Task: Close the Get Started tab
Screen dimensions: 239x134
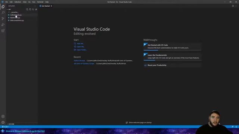Action: pyautogui.click(x=52, y=6)
